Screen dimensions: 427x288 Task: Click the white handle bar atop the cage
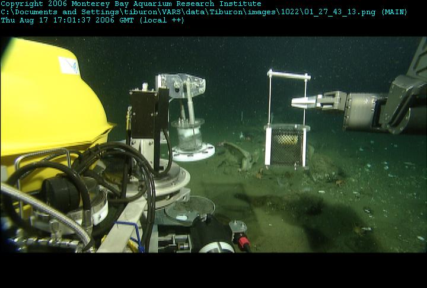pos(289,75)
